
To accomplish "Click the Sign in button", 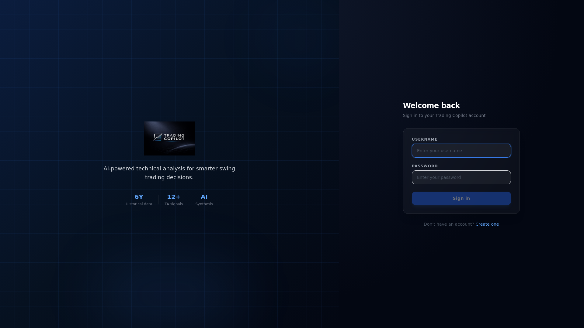I will click(461, 198).
